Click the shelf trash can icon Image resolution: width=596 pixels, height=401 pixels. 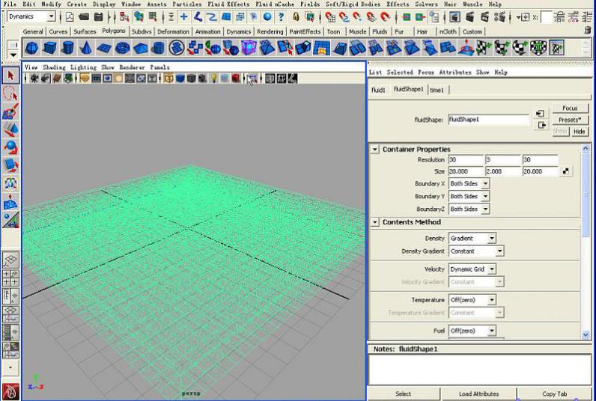click(x=588, y=30)
